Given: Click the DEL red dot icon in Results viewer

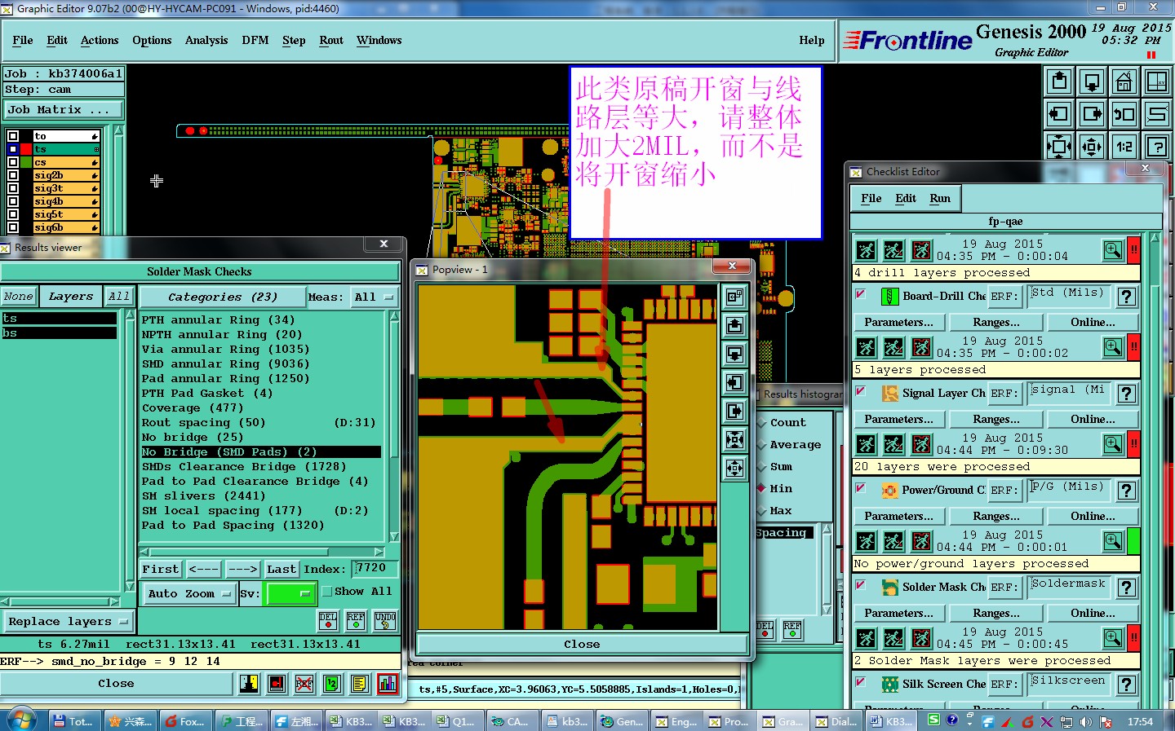Looking at the screenshot, I should point(328,621).
